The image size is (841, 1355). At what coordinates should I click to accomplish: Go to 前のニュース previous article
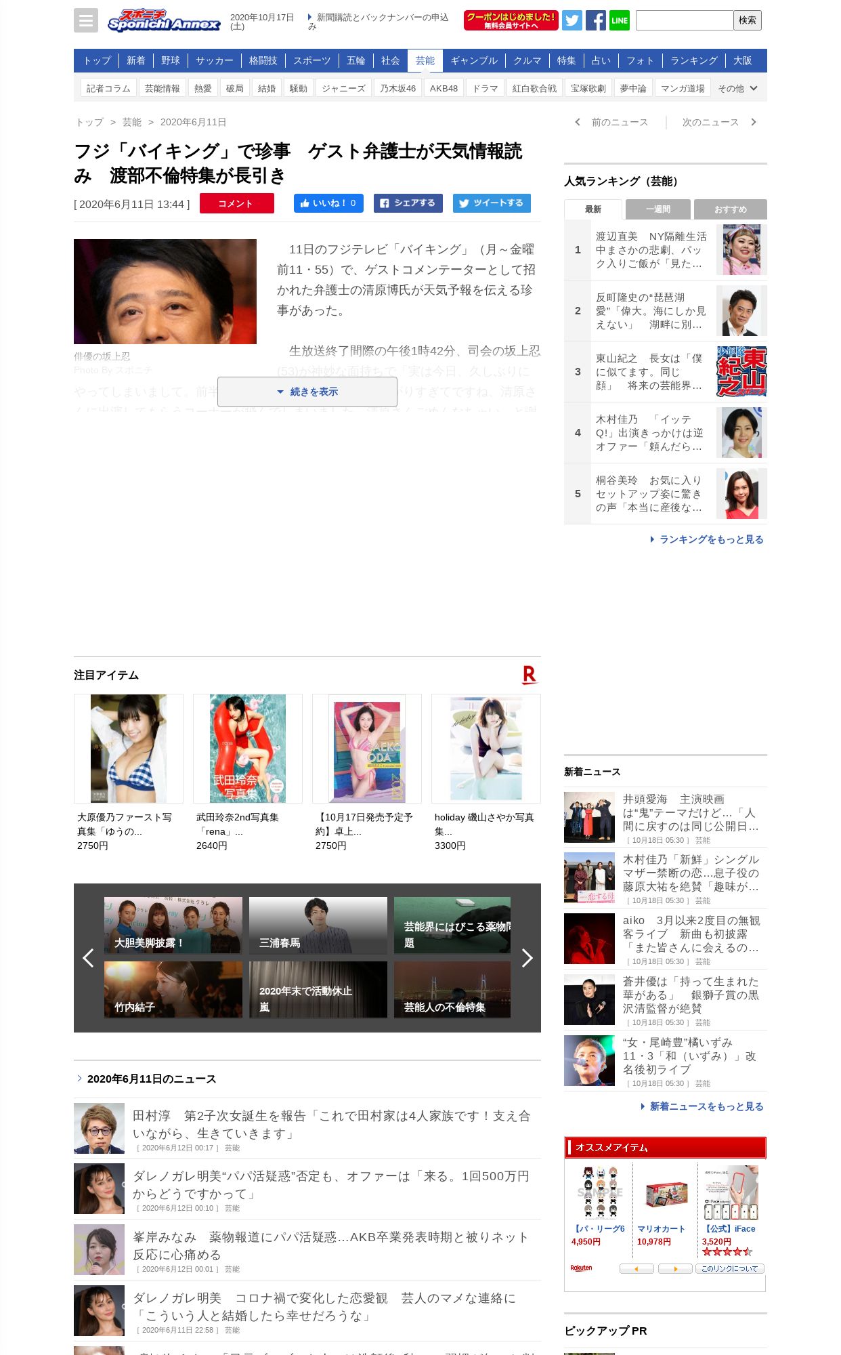(x=612, y=122)
